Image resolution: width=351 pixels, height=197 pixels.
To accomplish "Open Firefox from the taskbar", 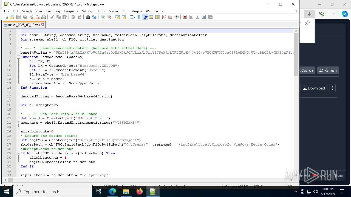I will pyautogui.click(x=139, y=192).
